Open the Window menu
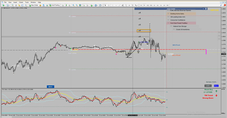 tap(33, 2)
